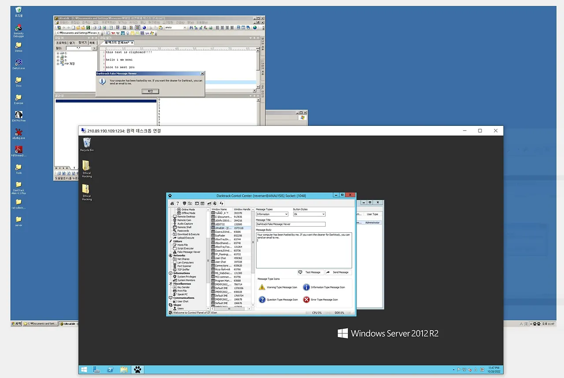Viewport: 564px width, 378px height.
Task: Click the binoculars Find icon in UltraEdit toolbar
Action: (x=191, y=27)
